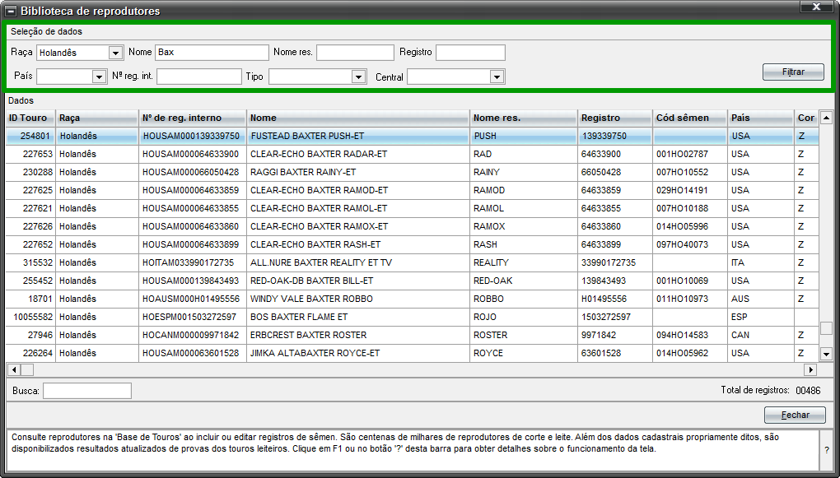Open the Tipo dropdown list
Image resolution: width=840 pixels, height=478 pixels.
(x=359, y=77)
